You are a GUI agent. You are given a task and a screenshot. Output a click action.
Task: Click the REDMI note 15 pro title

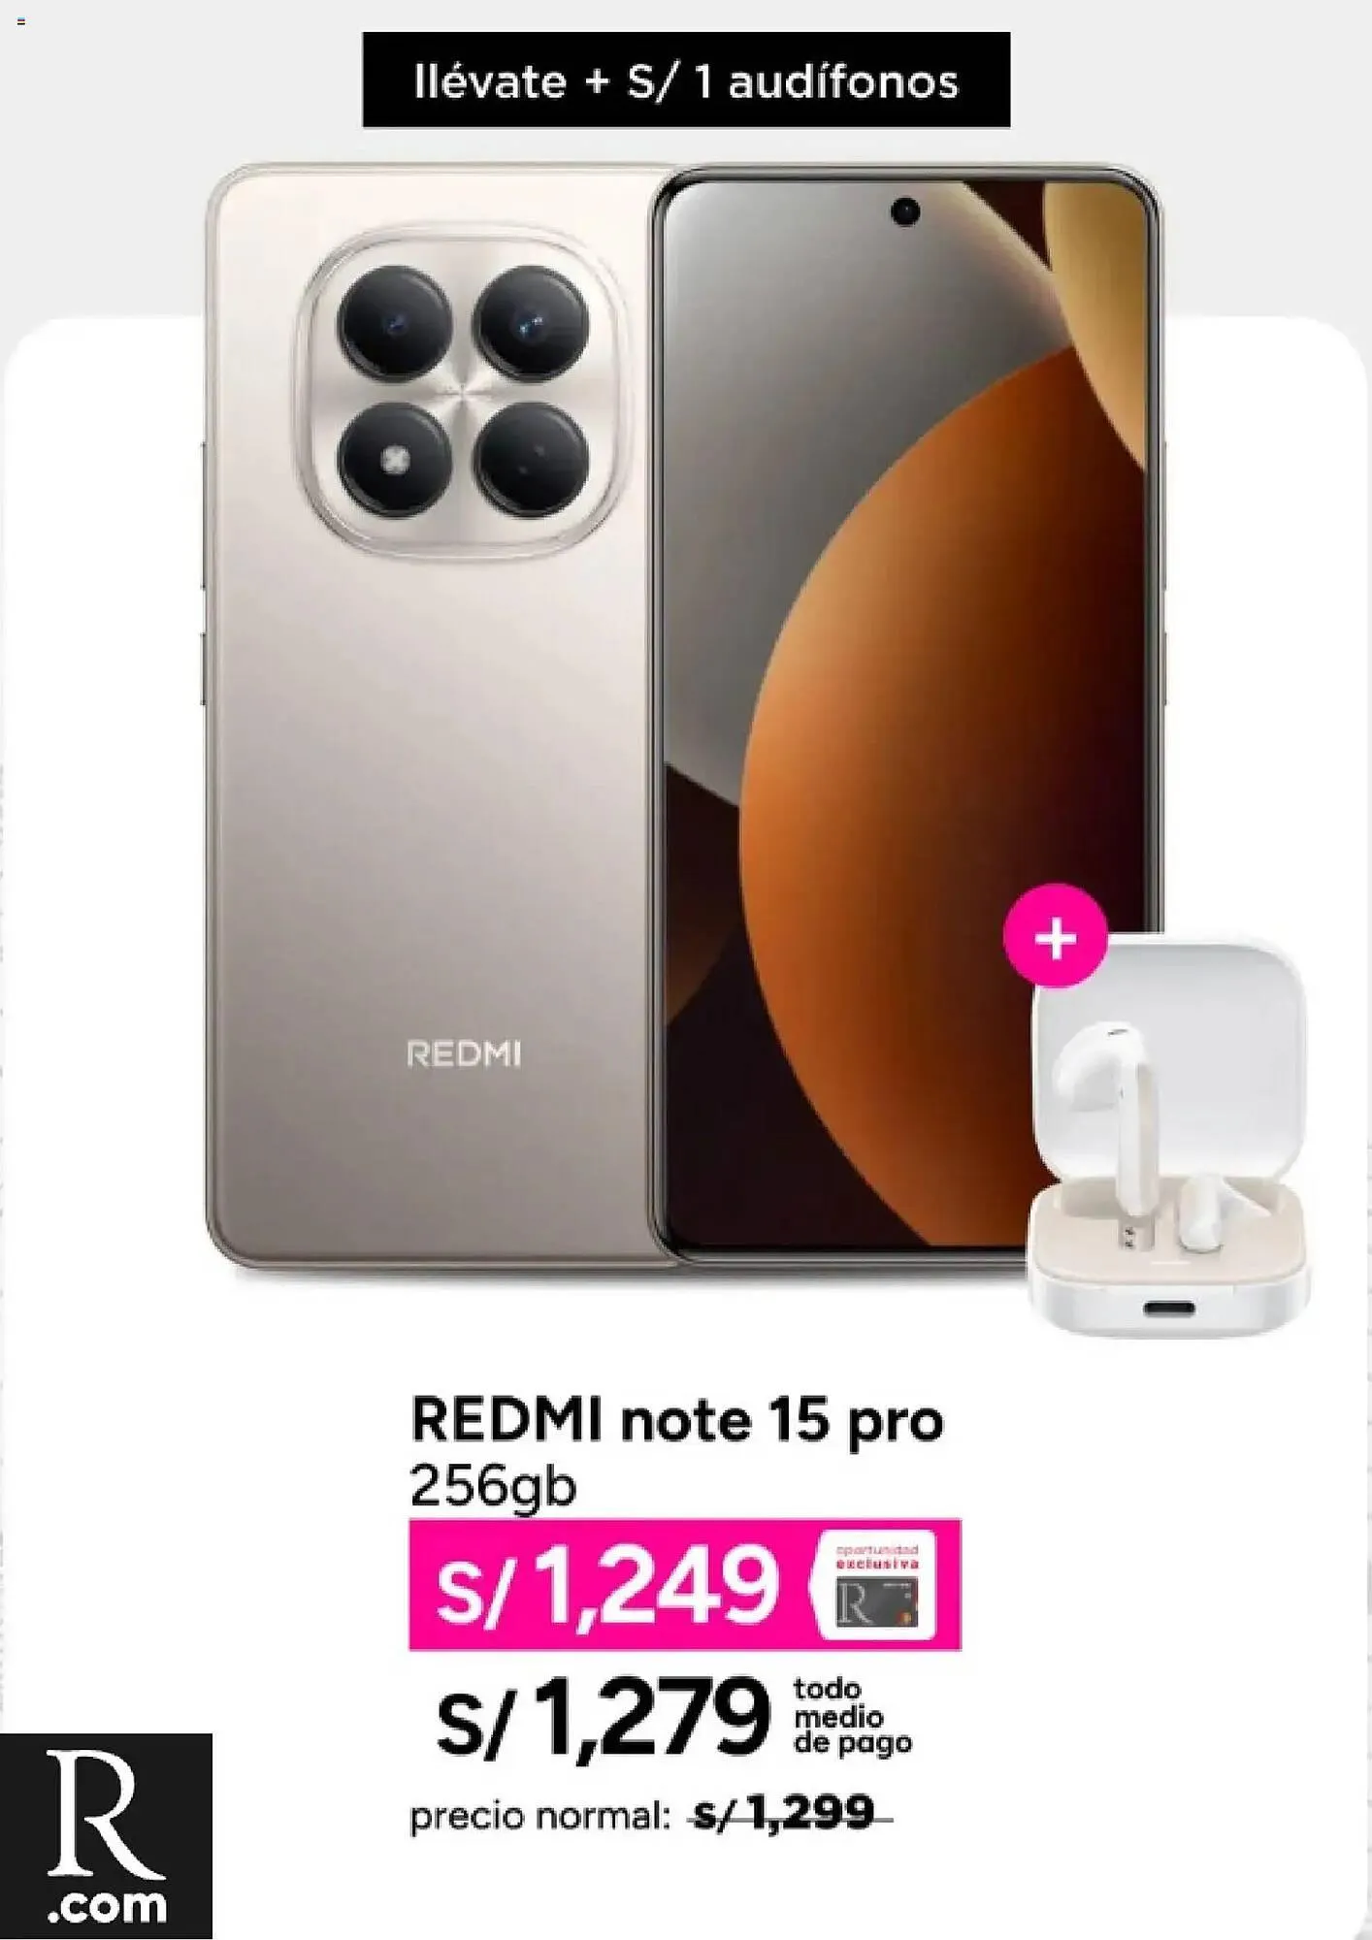click(676, 1421)
